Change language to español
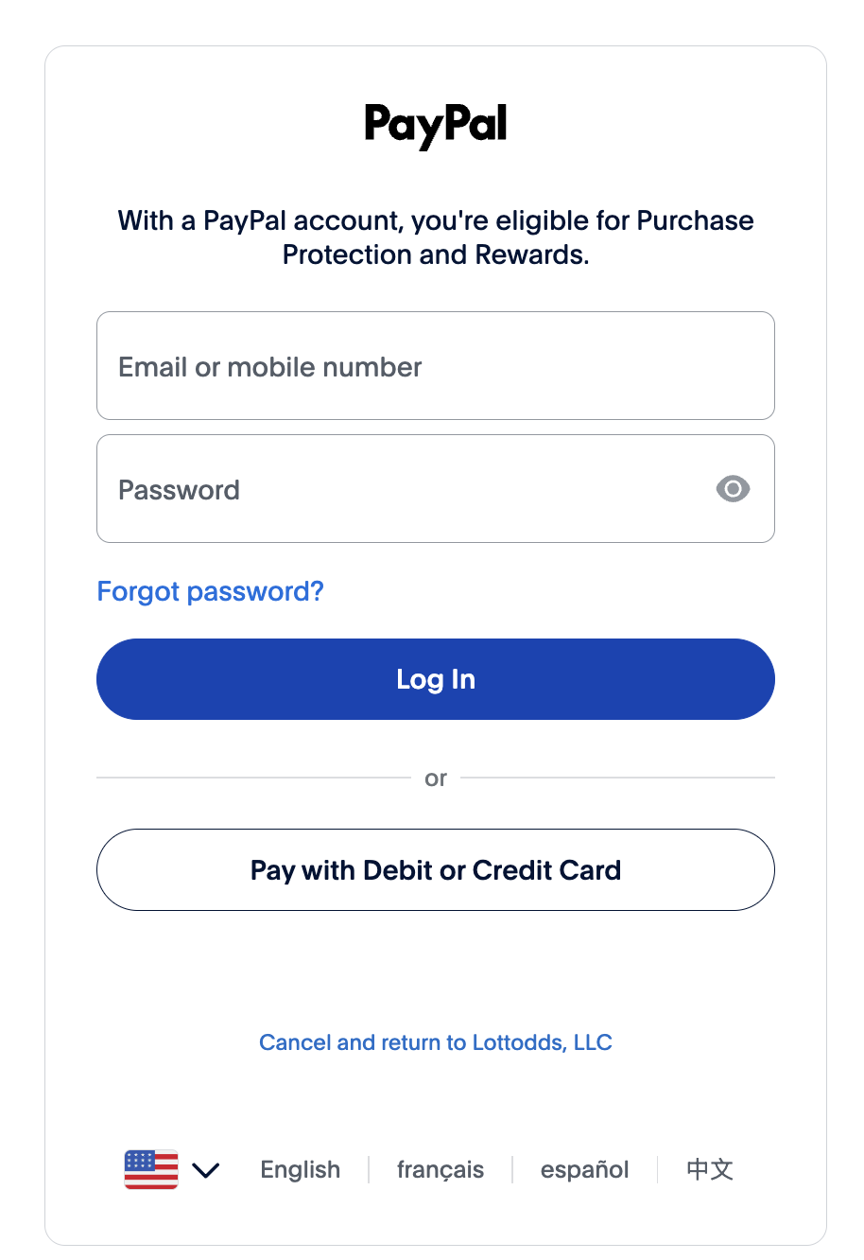 pyautogui.click(x=584, y=1170)
